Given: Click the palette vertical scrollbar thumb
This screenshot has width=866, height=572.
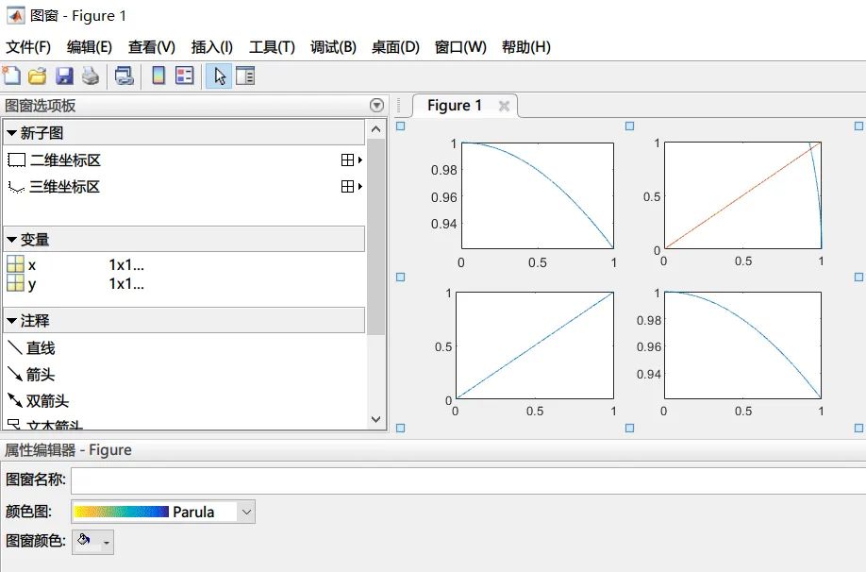Looking at the screenshot, I should click(x=376, y=237).
